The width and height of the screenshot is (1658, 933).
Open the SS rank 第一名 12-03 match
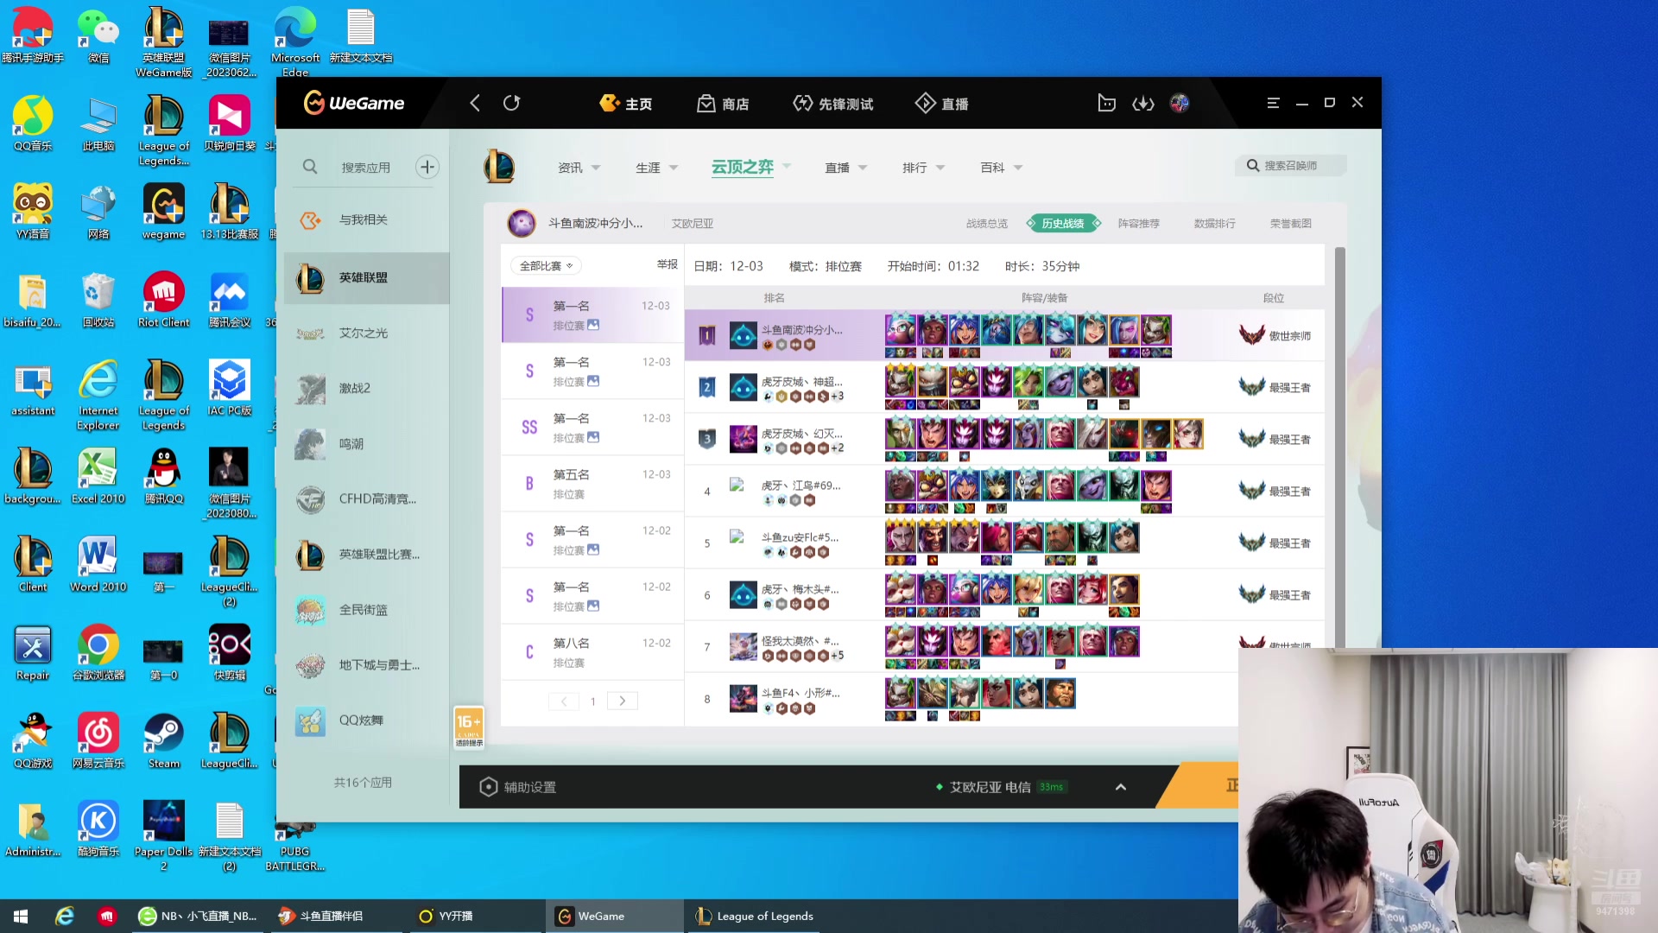point(592,428)
